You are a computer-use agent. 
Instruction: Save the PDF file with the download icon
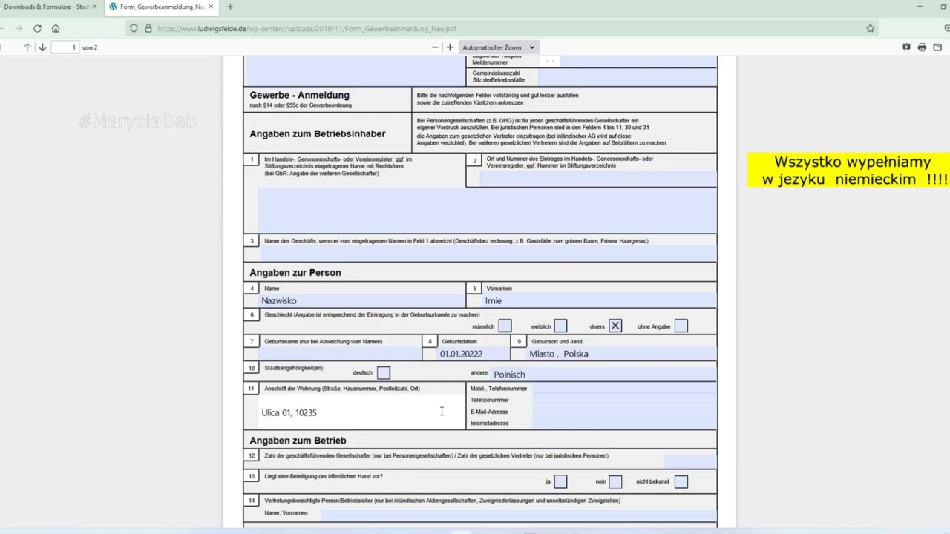938,47
